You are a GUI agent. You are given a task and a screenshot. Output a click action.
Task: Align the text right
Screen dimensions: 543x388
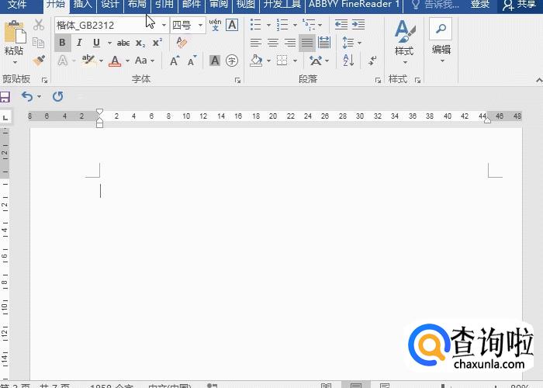pyautogui.click(x=290, y=43)
